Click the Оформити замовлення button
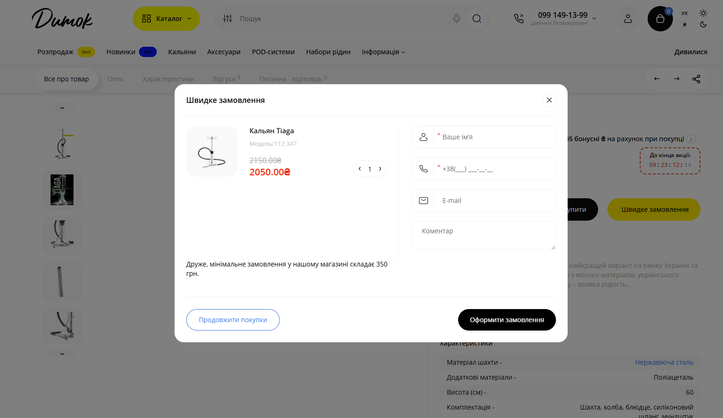The height and width of the screenshot is (418, 723). pyautogui.click(x=507, y=320)
